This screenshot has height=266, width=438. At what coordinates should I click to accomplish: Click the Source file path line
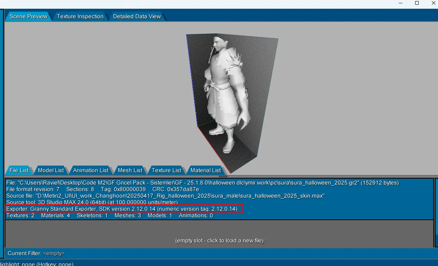click(165, 196)
